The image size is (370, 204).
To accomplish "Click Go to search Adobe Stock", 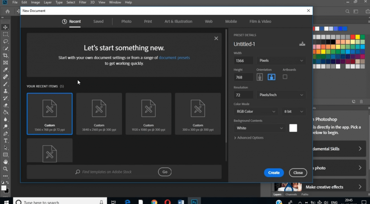I will (165, 172).
